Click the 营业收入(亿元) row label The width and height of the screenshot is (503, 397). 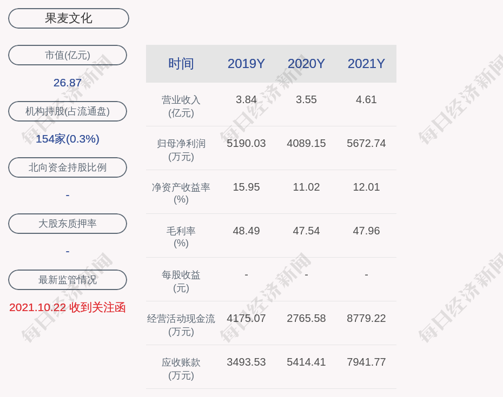[181, 106]
